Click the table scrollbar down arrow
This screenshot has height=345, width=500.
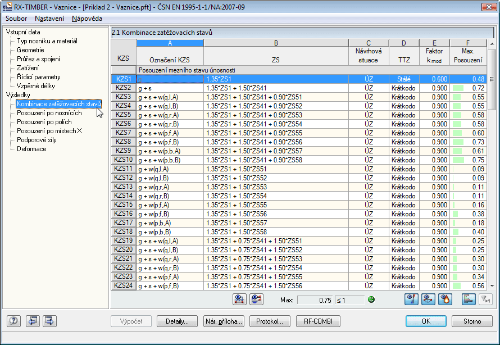(x=492, y=286)
